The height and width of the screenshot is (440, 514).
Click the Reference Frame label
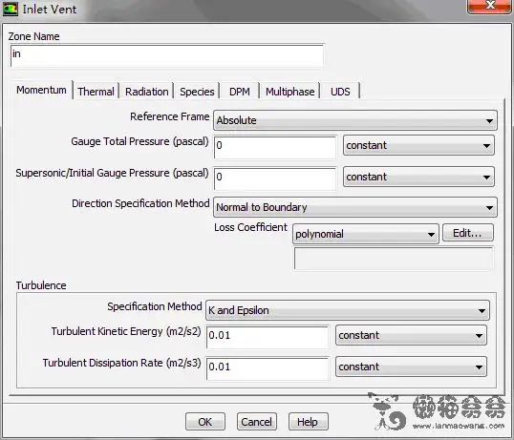[169, 116]
